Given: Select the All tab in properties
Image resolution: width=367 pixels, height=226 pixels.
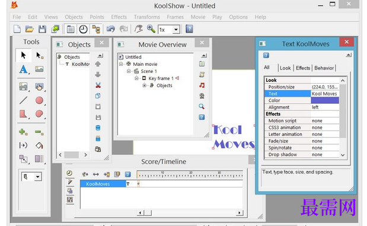Looking at the screenshot, I should [267, 68].
